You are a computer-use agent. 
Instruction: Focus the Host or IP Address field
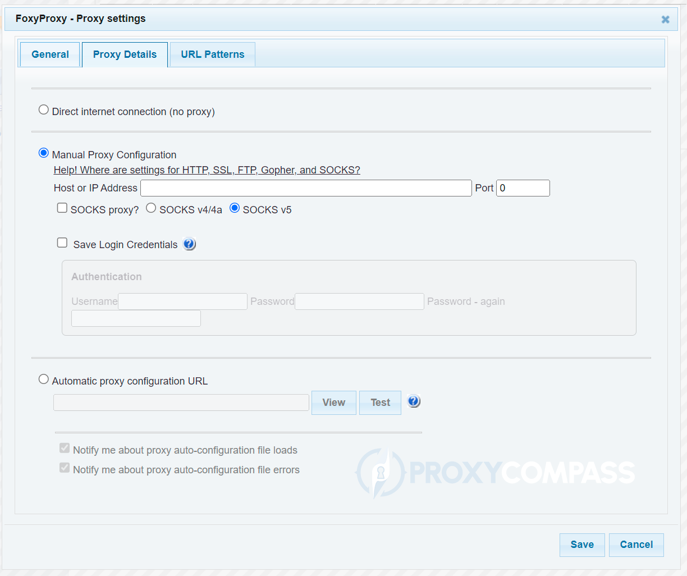point(306,188)
